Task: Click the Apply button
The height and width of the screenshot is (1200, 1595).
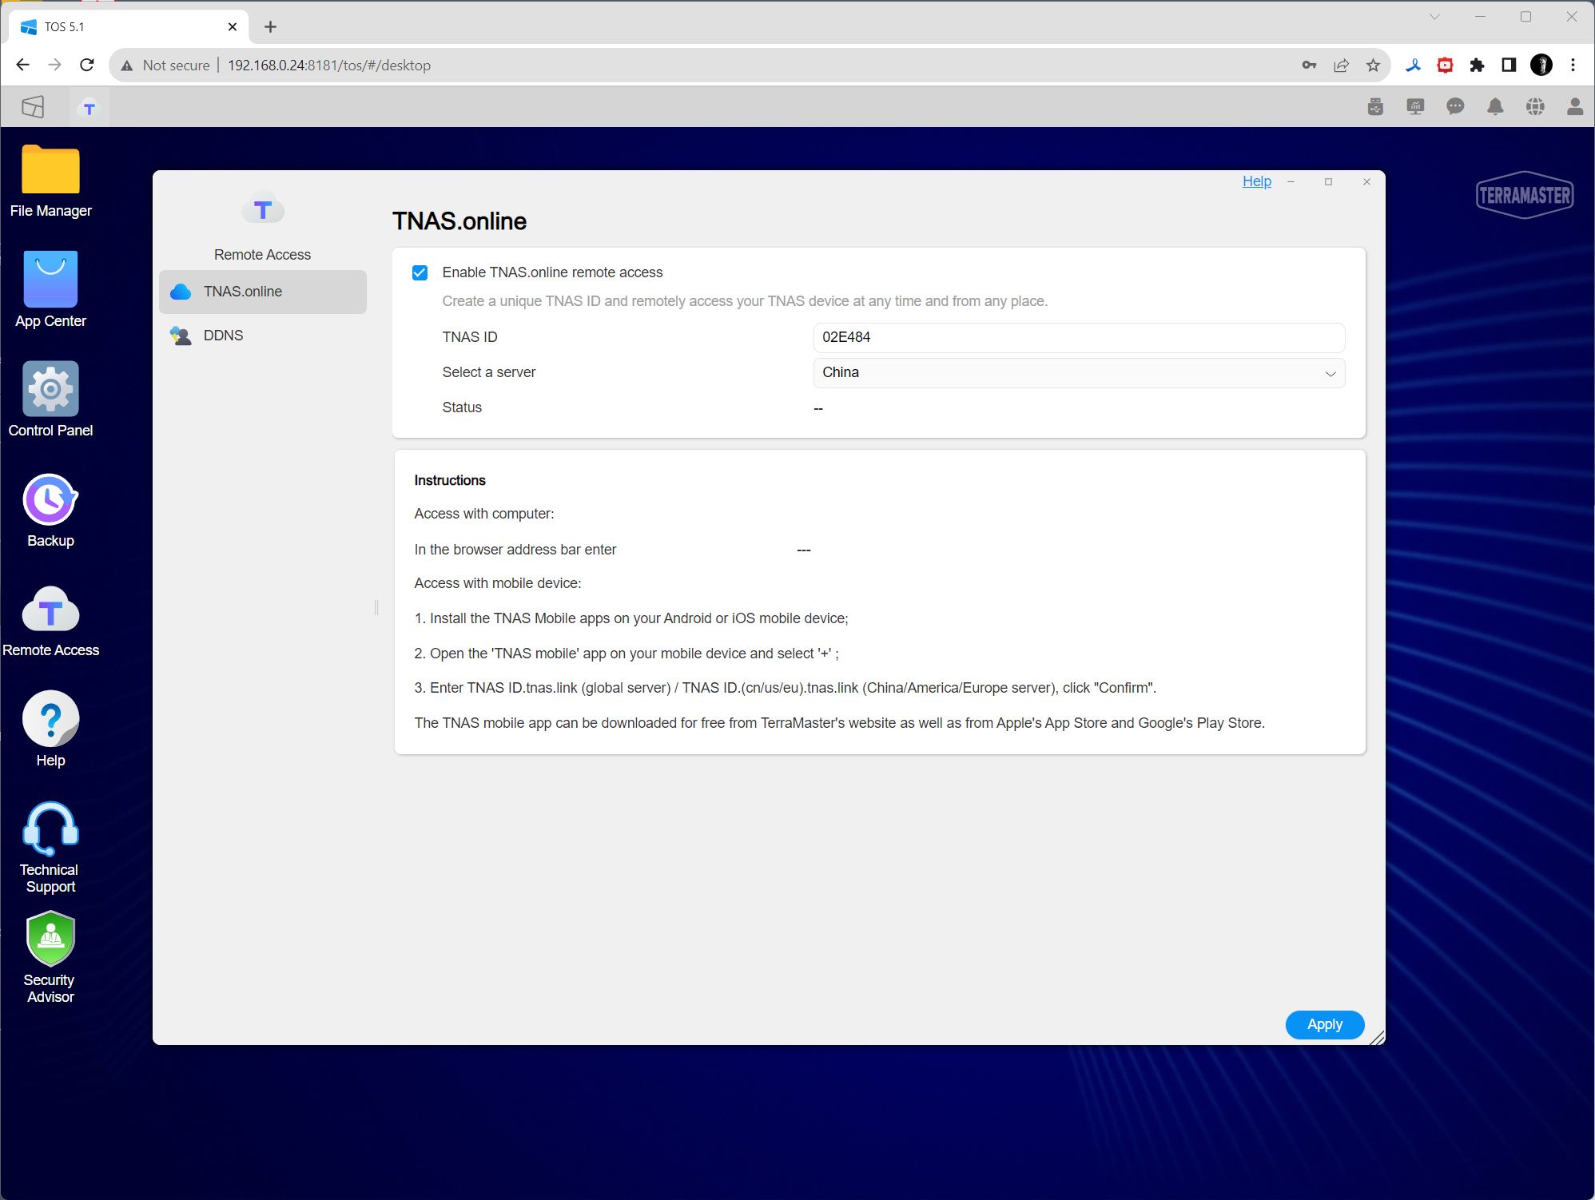Action: click(x=1324, y=1024)
